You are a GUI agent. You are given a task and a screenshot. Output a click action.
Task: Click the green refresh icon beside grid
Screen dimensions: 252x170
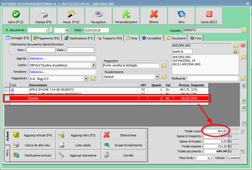point(244,123)
